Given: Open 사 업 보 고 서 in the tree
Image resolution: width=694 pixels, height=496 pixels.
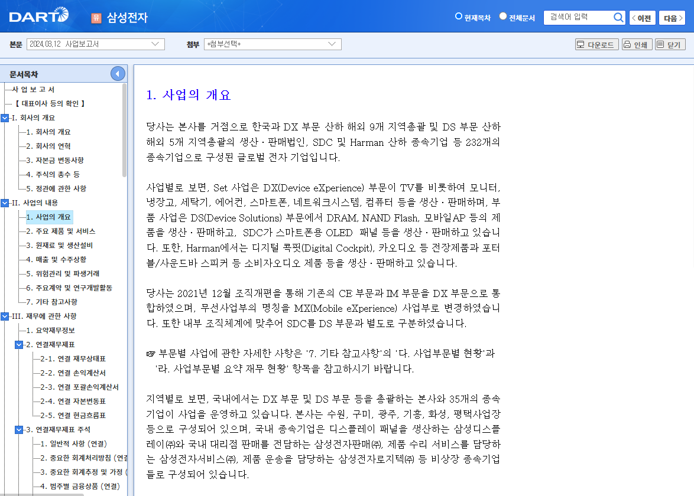Looking at the screenshot, I should point(33,89).
